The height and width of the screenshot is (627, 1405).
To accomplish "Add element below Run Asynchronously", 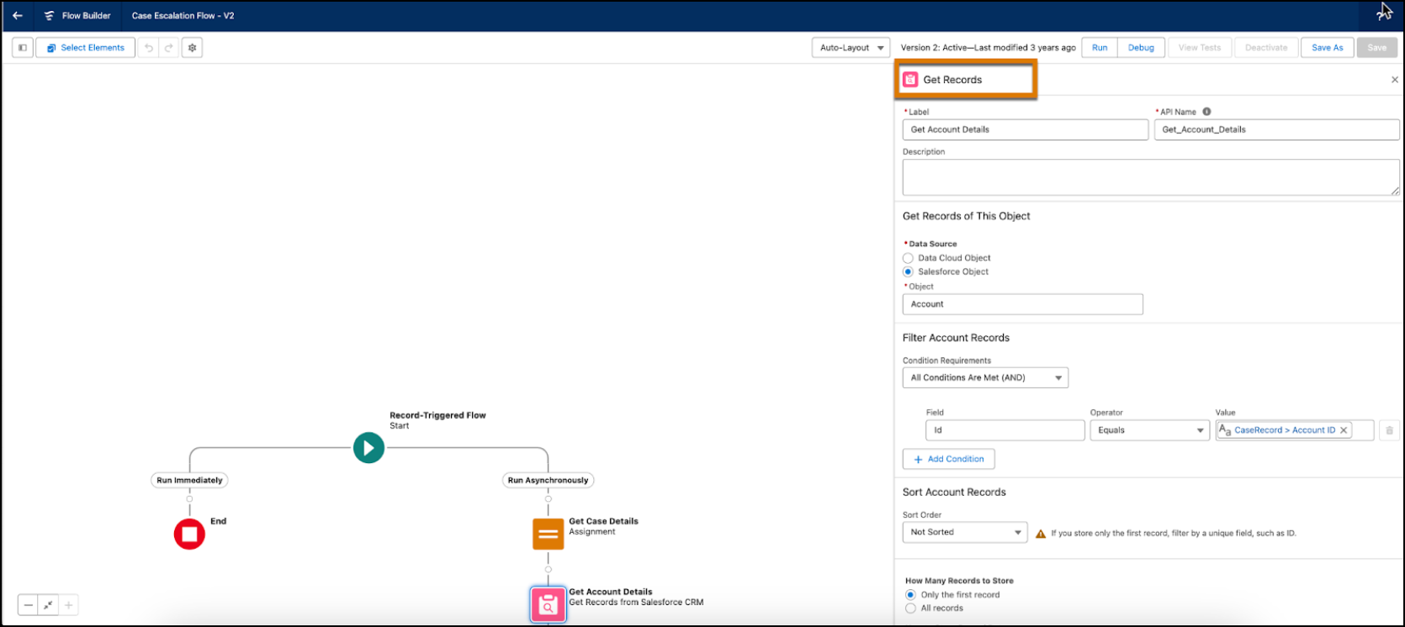I will coord(549,499).
